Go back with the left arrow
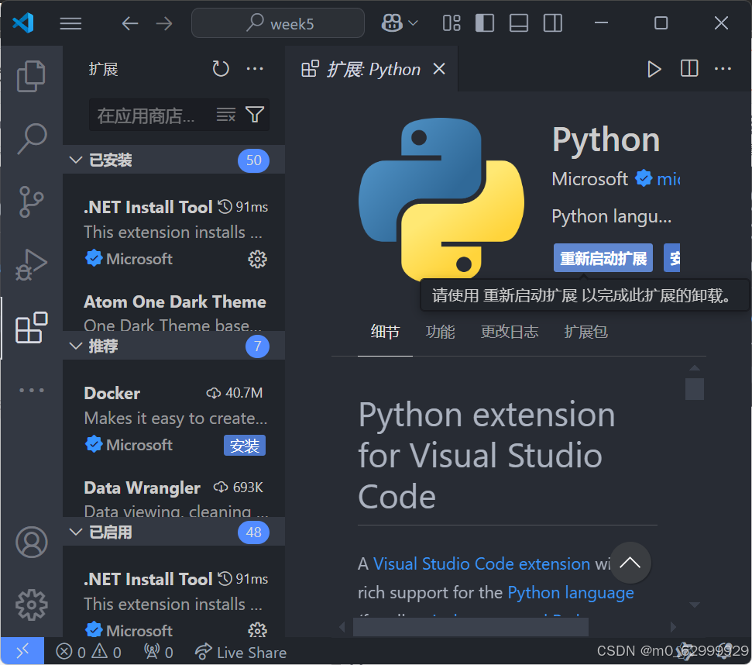752x665 pixels. 130,23
